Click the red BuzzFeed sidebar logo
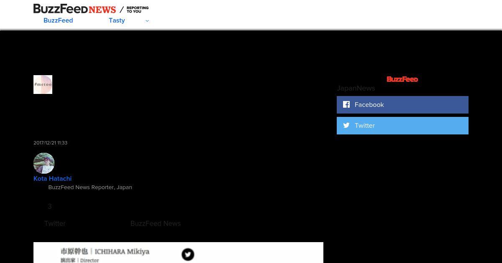Screen dimensions: 502x263 click(402, 79)
